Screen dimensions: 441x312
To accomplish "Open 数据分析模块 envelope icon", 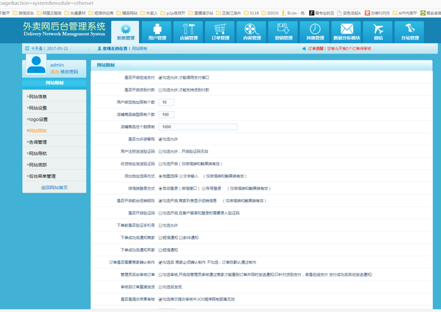I will coord(346,32).
